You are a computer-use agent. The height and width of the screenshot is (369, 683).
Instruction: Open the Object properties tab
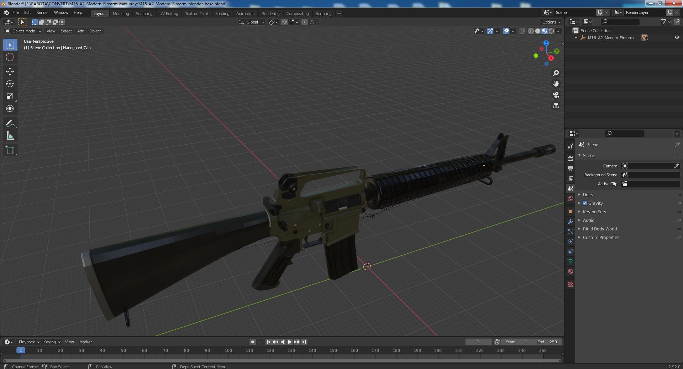click(571, 212)
